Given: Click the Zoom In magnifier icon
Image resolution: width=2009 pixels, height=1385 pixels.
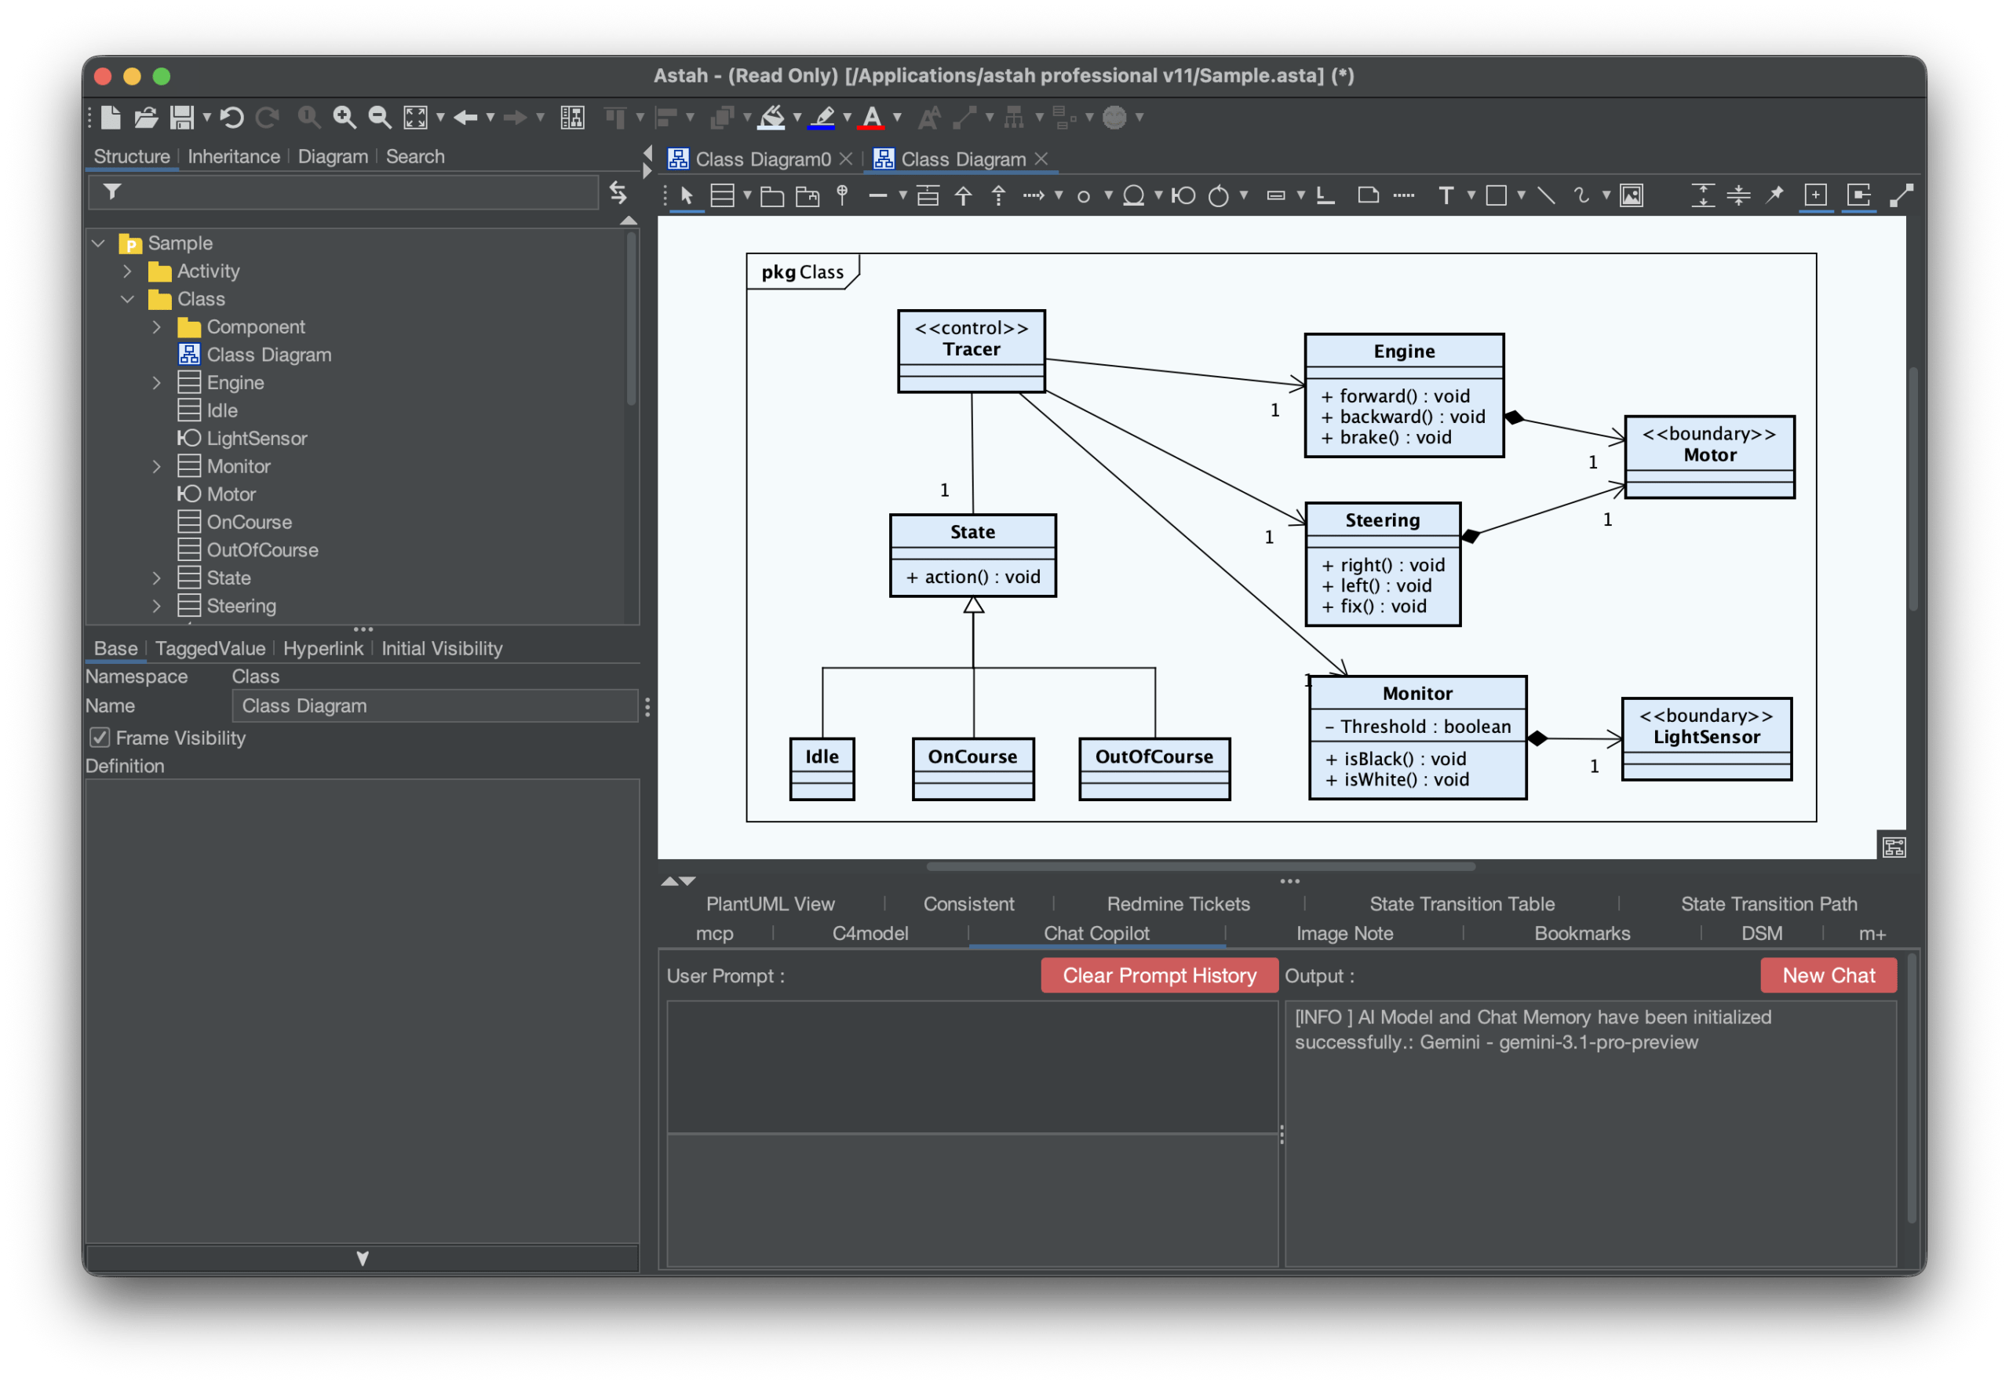Looking at the screenshot, I should pos(345,117).
